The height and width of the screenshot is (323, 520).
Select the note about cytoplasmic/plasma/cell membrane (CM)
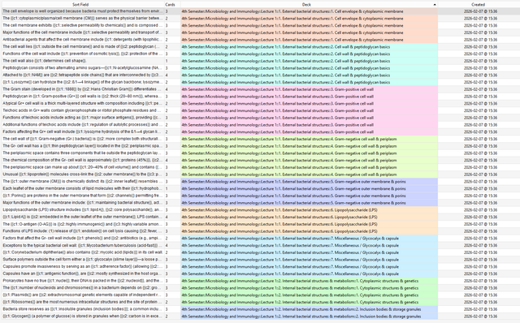[x=260, y=18]
